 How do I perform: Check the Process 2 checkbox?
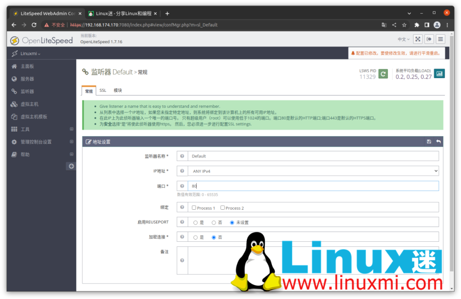point(222,208)
